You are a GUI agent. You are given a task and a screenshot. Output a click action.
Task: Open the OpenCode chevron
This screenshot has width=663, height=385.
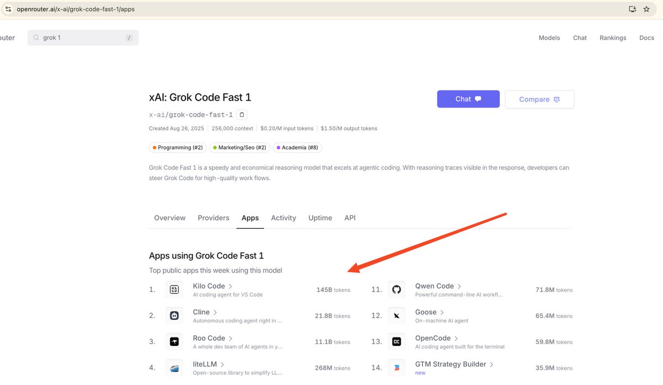coord(456,338)
